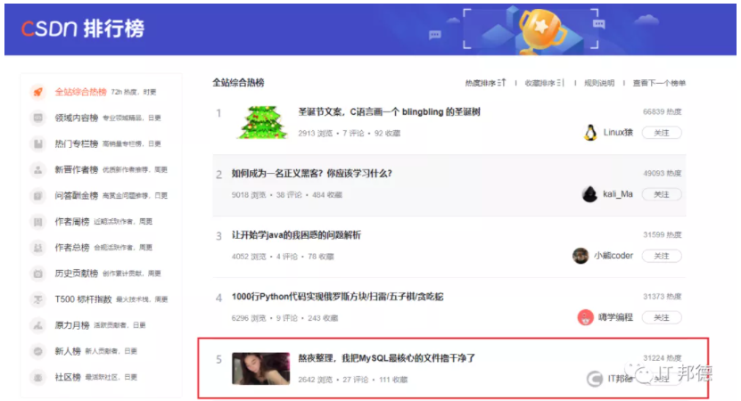Sort the list by 收藏排序
The height and width of the screenshot is (401, 741).
coord(545,83)
